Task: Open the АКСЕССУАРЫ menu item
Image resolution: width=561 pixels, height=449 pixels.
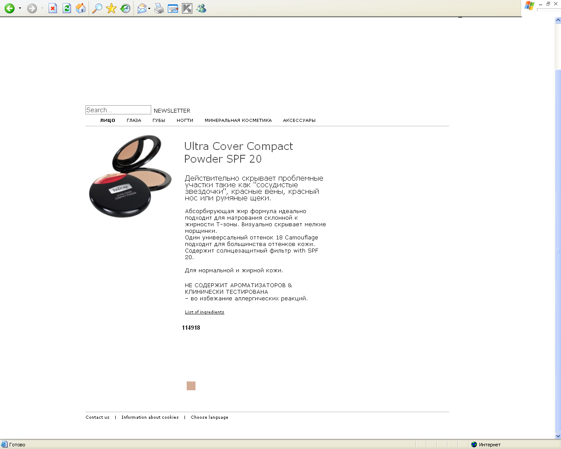Action: point(299,120)
